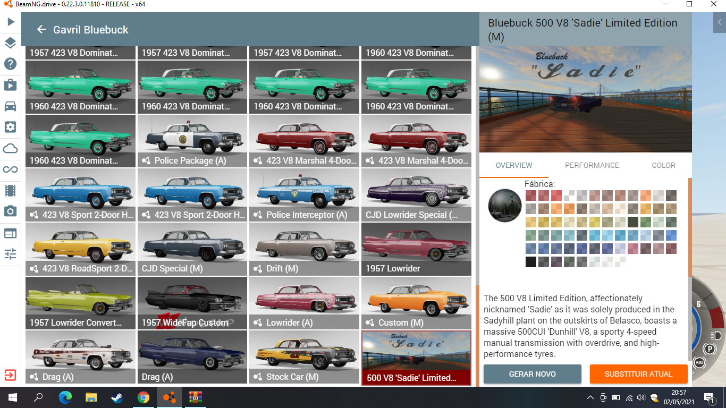The width and height of the screenshot is (726, 408).
Task: Click the SUBSTITUIR ATUAL button
Action: coord(639,374)
